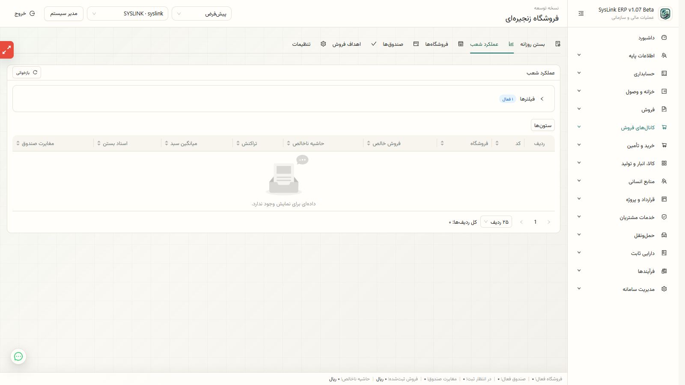
Task: Click the ۱ فعال active filter badge
Action: pos(508,99)
